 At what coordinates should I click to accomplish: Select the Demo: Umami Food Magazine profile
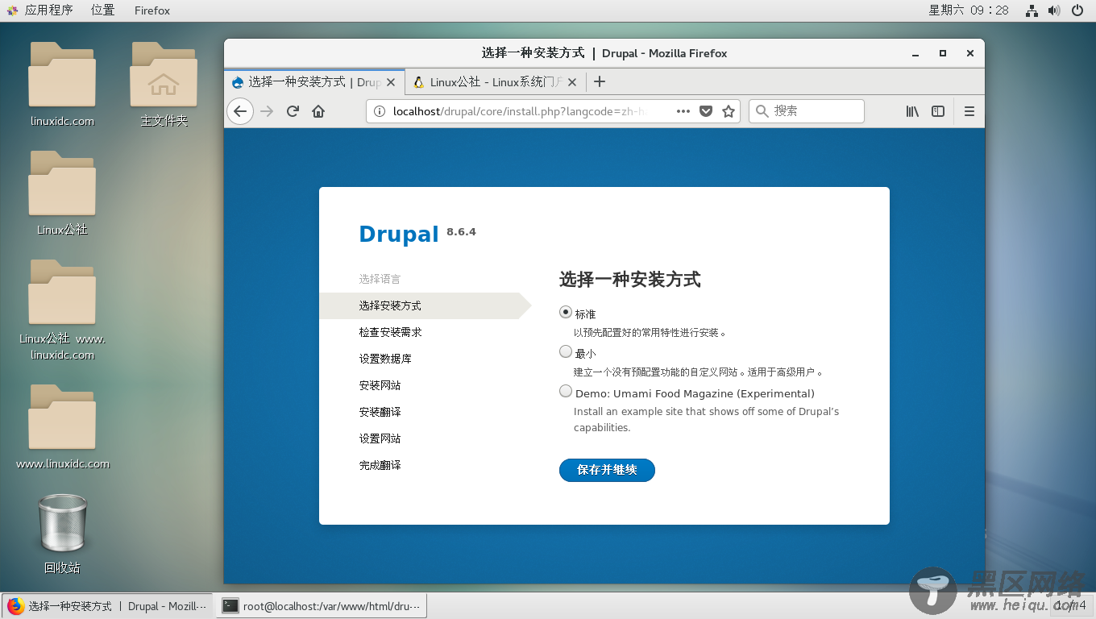pyautogui.click(x=566, y=392)
